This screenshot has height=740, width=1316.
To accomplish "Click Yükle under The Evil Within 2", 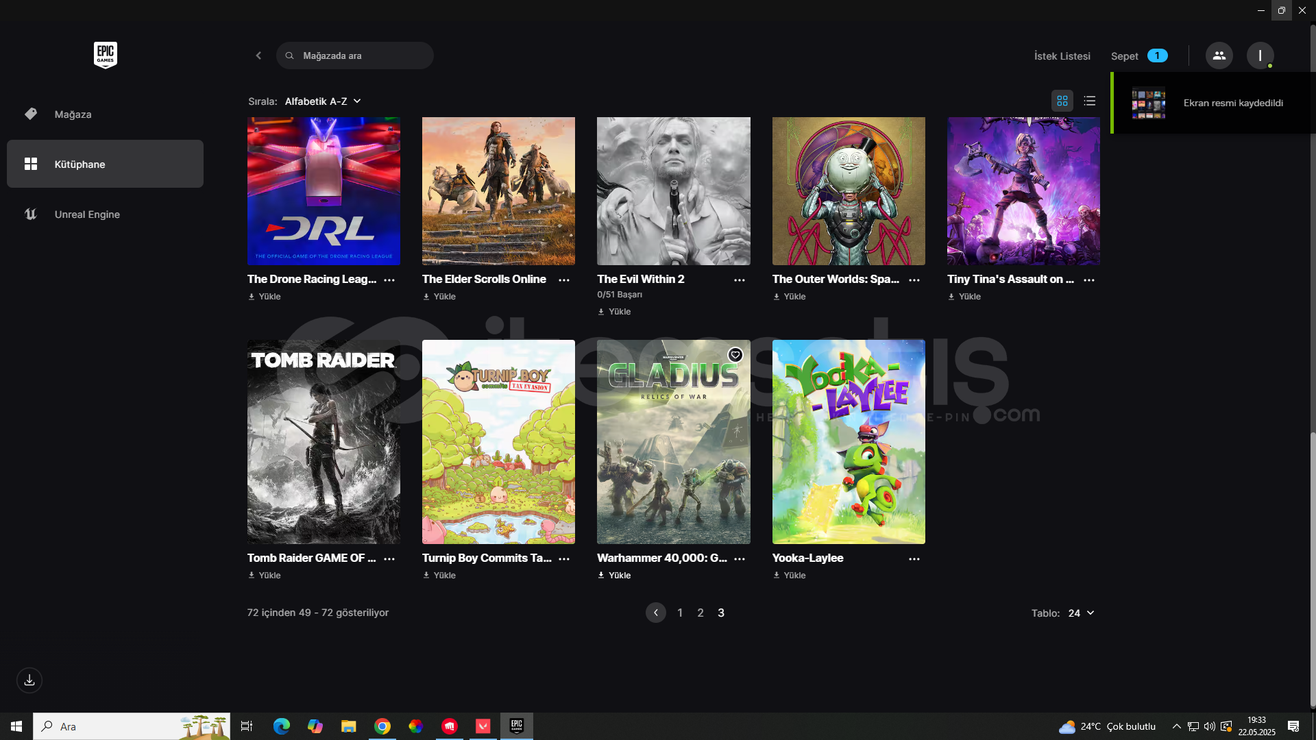I will 614,312.
